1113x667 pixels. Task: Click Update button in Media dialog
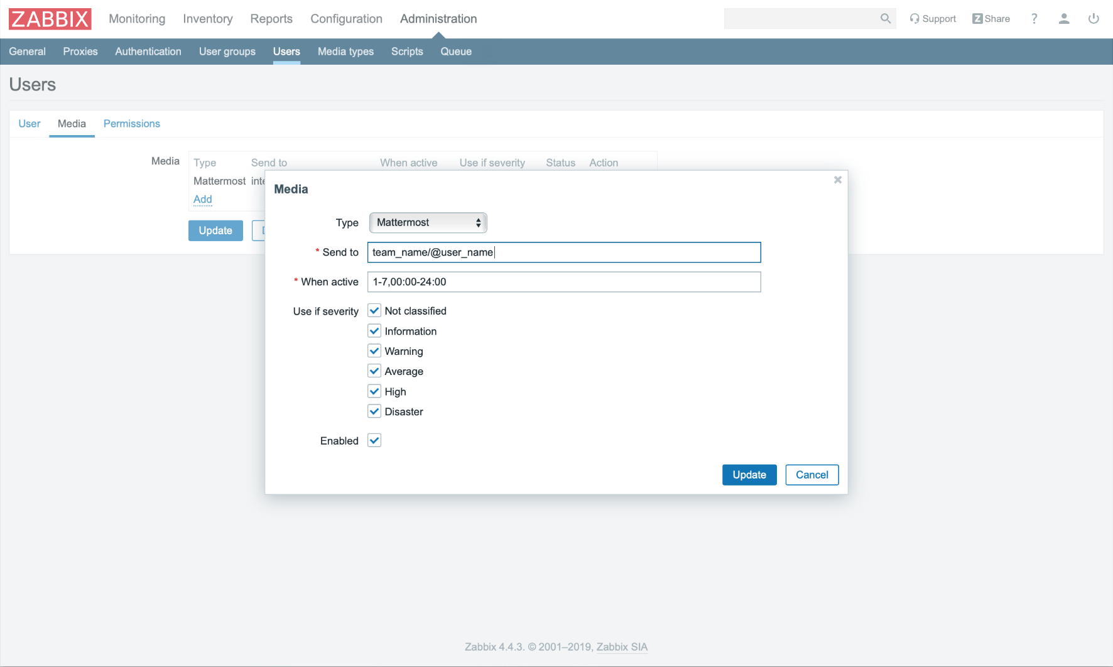tap(749, 475)
